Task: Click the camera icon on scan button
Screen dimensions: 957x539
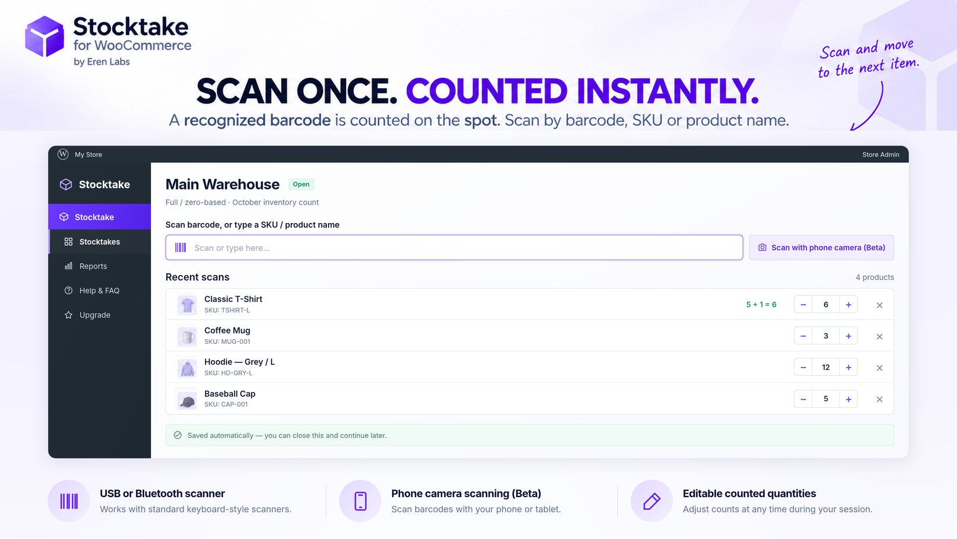Action: point(762,247)
